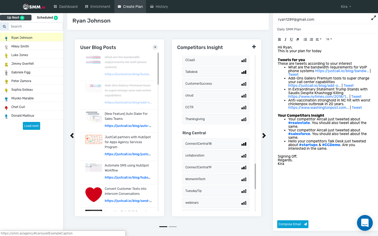Open the HubSpot partners blog link
This screenshot has height=236, width=378.
128,154
